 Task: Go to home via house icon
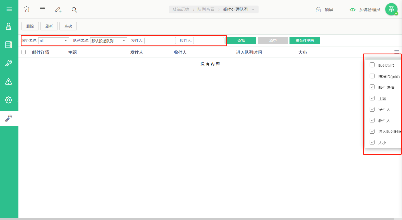click(x=26, y=9)
